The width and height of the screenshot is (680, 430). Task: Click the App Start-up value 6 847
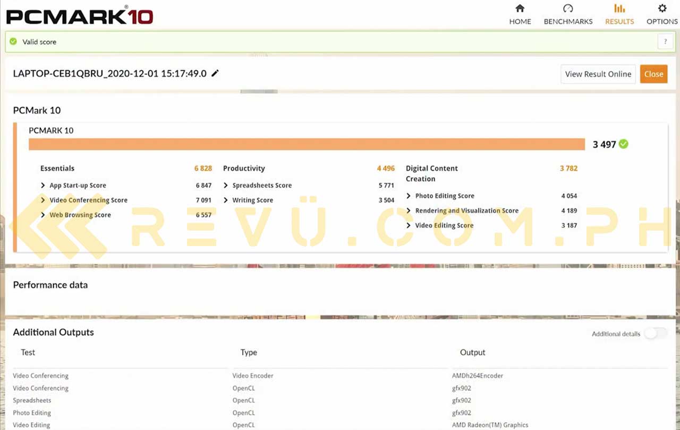coord(203,186)
